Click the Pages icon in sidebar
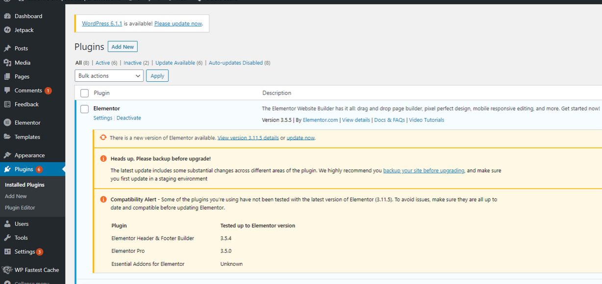The height and width of the screenshot is (284, 602). (7, 76)
